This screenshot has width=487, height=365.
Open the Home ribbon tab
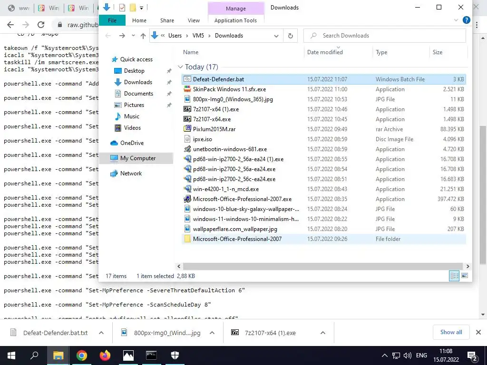(139, 20)
